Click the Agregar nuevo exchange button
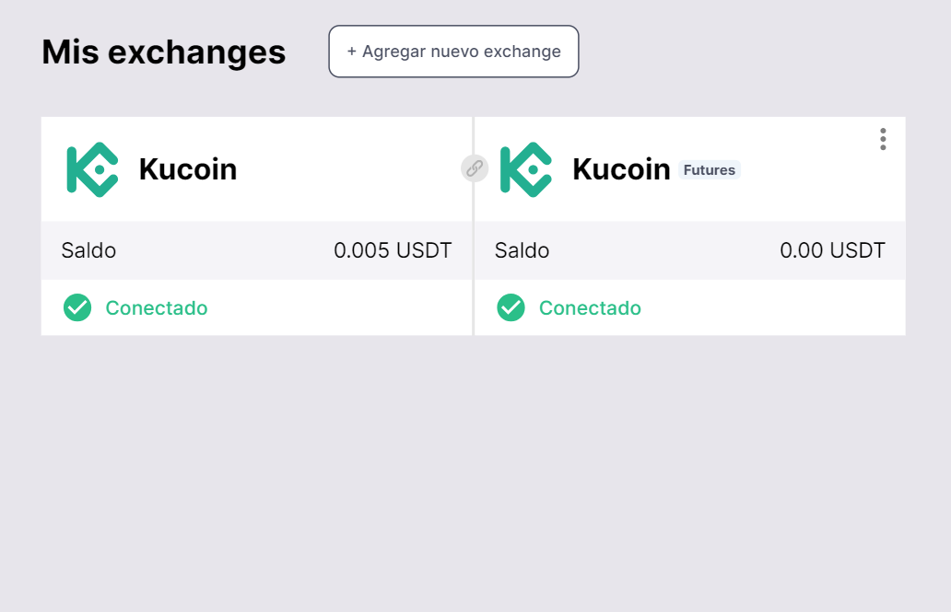The image size is (951, 612). tap(453, 52)
